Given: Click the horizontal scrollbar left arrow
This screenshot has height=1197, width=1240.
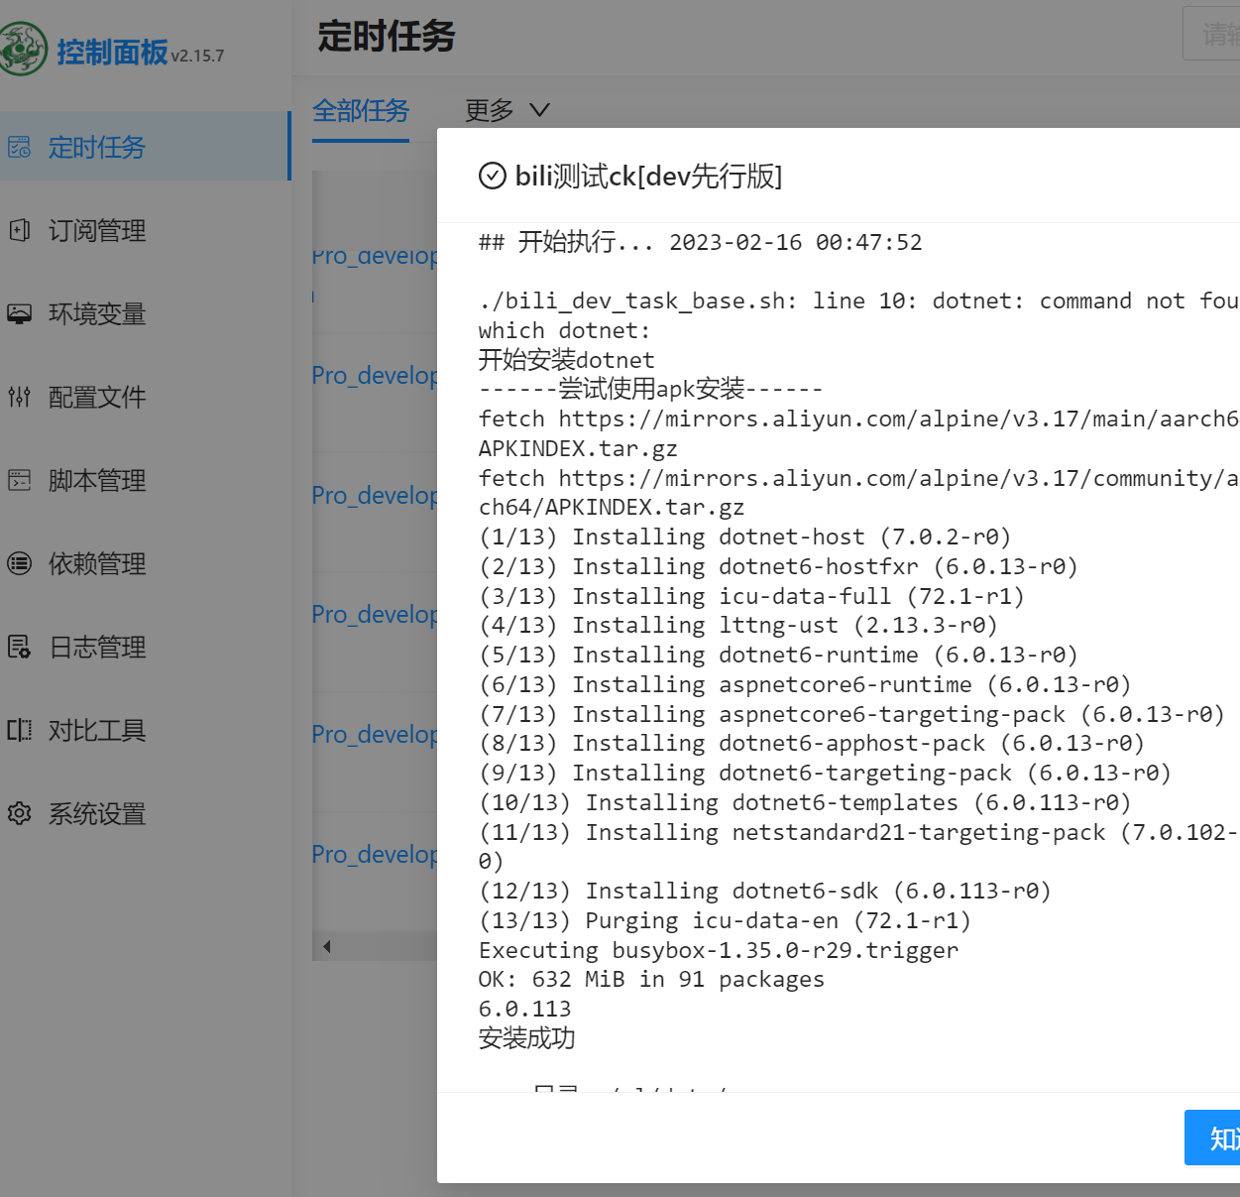Looking at the screenshot, I should point(326,946).
